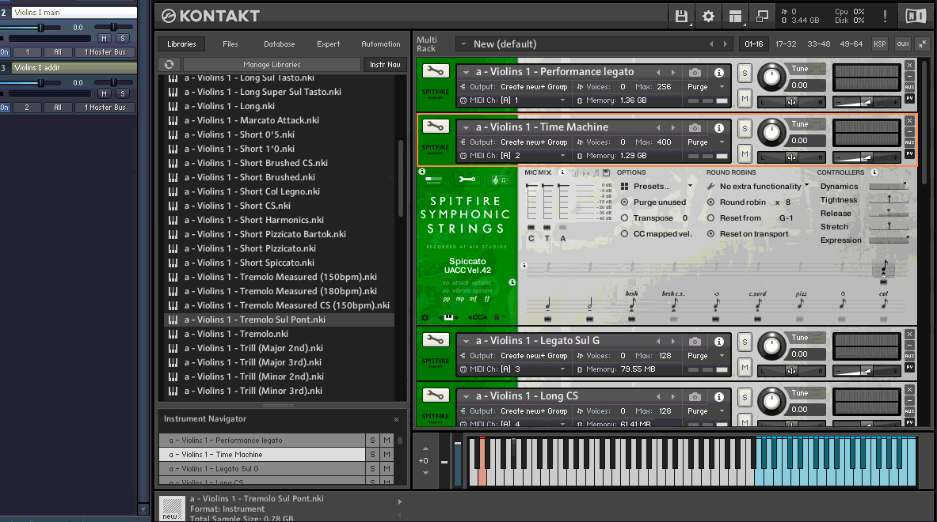Enable the Transpose option radio button
The height and width of the screenshot is (522, 937).
[625, 218]
